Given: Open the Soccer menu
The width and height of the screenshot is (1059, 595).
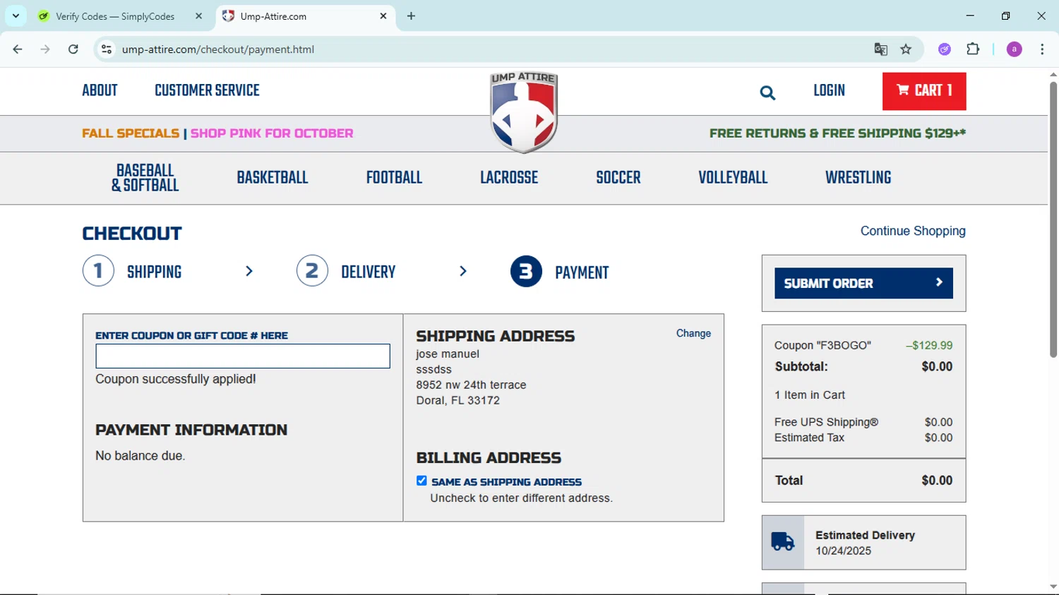Looking at the screenshot, I should (618, 178).
